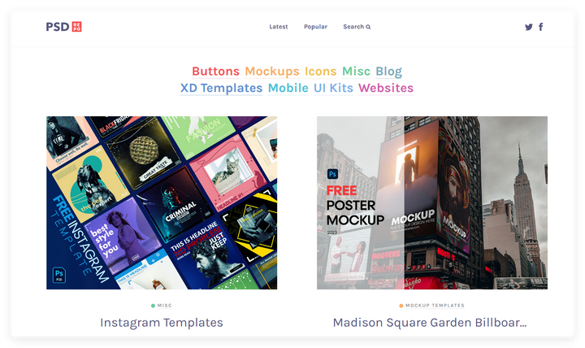Click the MISC tag under Instagram image
Image resolution: width=585 pixels, height=348 pixels.
164,306
